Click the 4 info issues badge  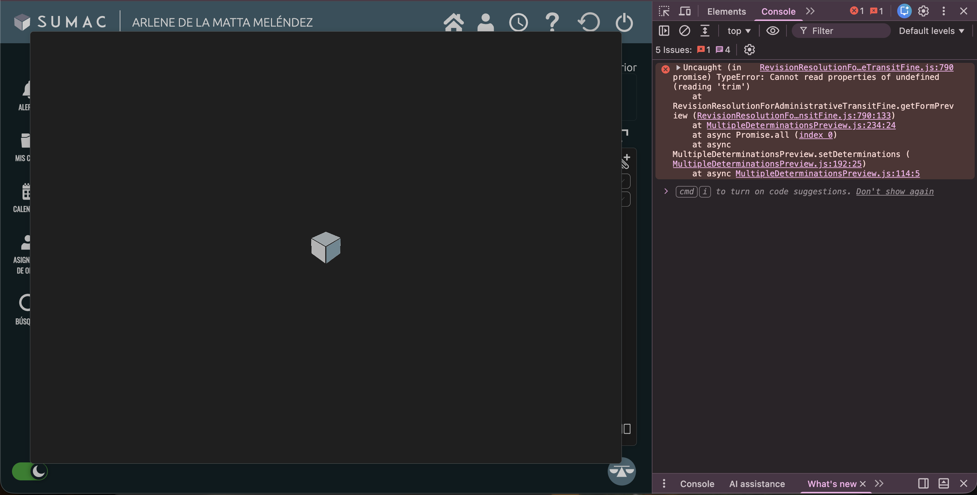(x=723, y=50)
